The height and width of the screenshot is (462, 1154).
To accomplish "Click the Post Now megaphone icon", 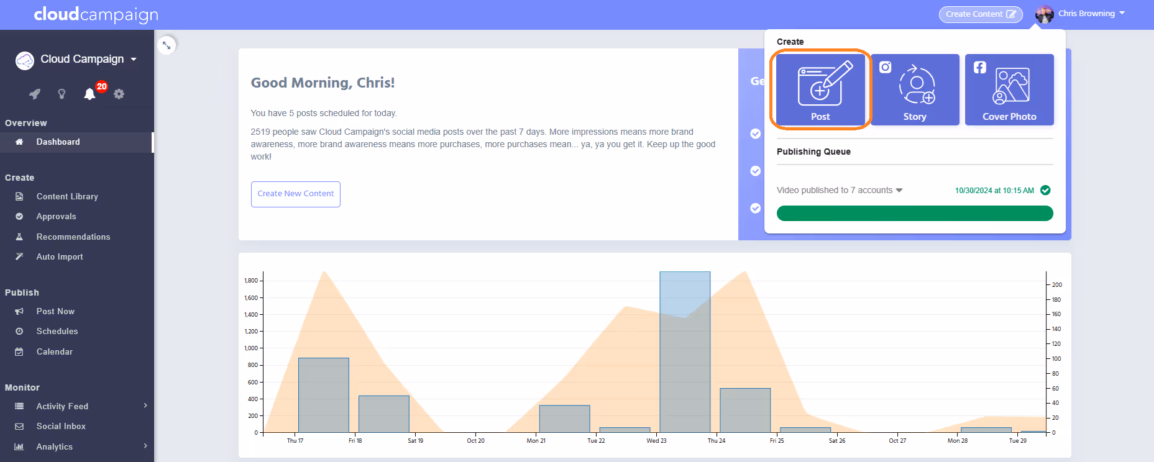I will 19,311.
